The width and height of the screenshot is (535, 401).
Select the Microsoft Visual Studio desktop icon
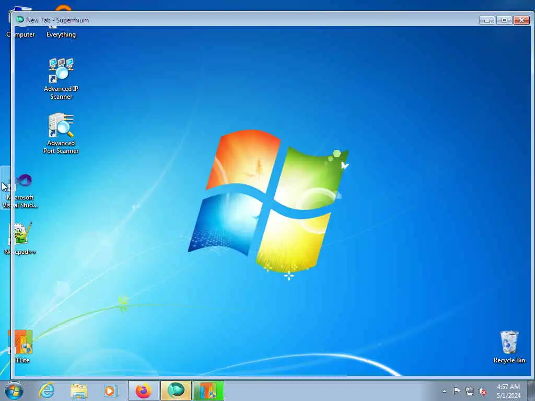point(20,191)
